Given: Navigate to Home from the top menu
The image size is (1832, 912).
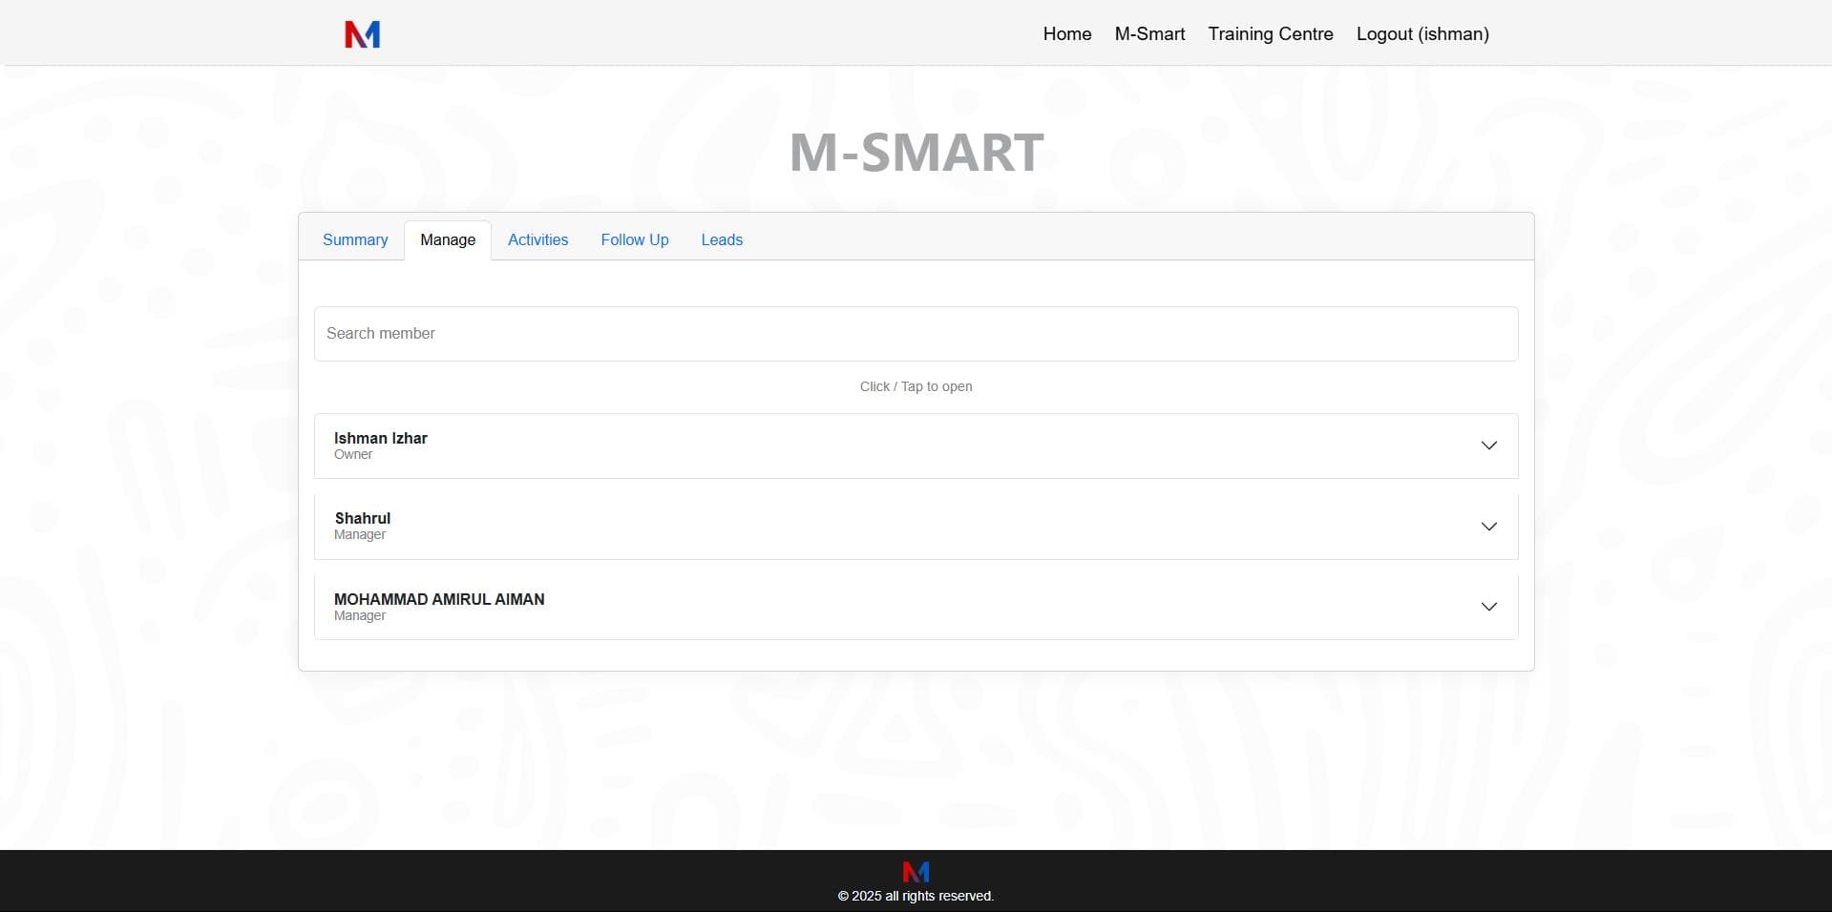Looking at the screenshot, I should pos(1066,34).
